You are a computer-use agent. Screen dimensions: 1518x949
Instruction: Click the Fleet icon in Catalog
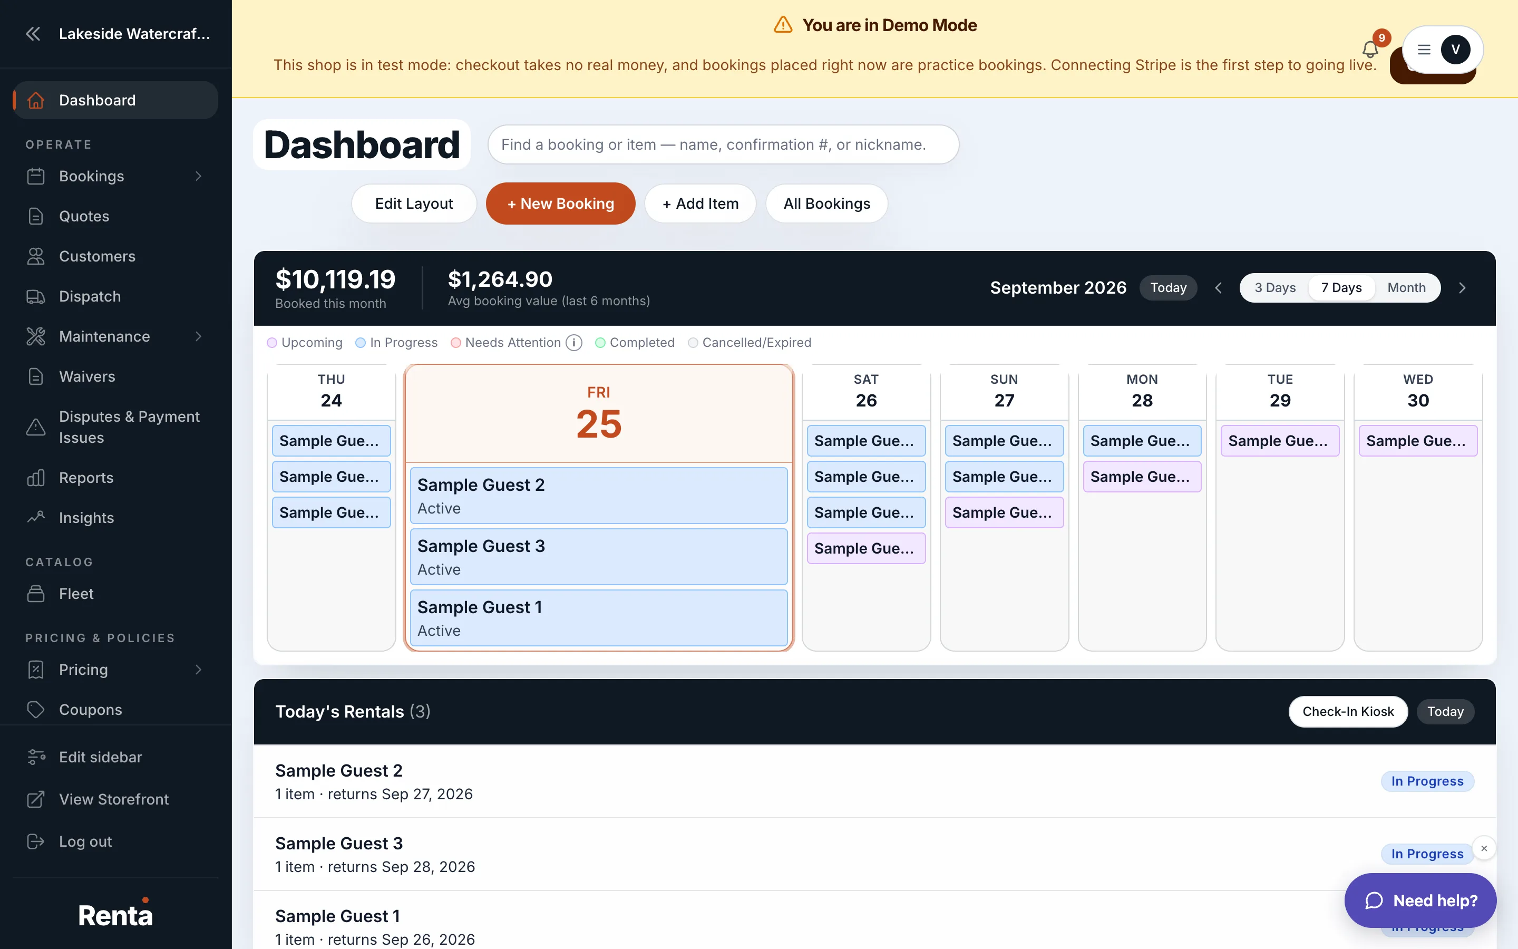pos(36,594)
